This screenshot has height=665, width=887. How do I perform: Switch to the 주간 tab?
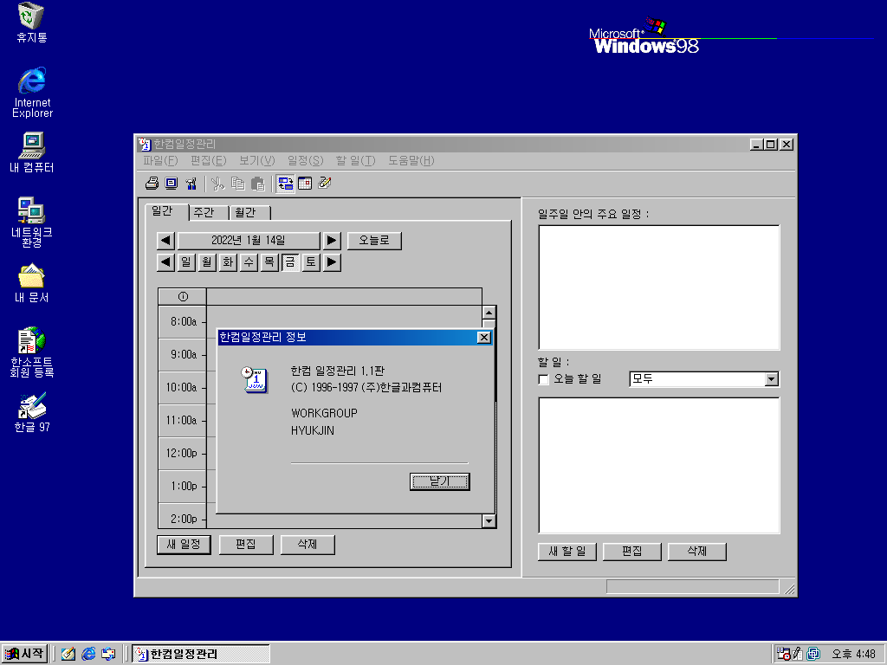coord(208,213)
